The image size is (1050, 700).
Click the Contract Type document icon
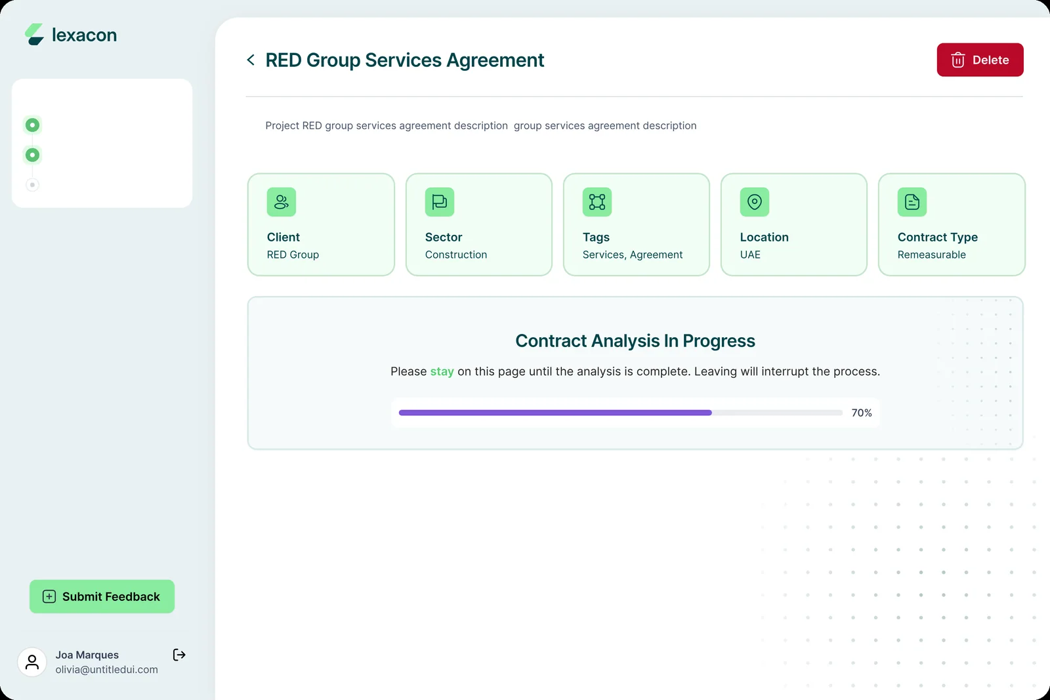912,202
